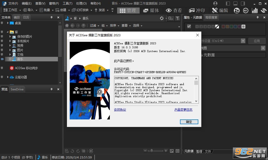The image size is (268, 160).
Task: Expand the 云驱动器 node
Action: [8, 77]
